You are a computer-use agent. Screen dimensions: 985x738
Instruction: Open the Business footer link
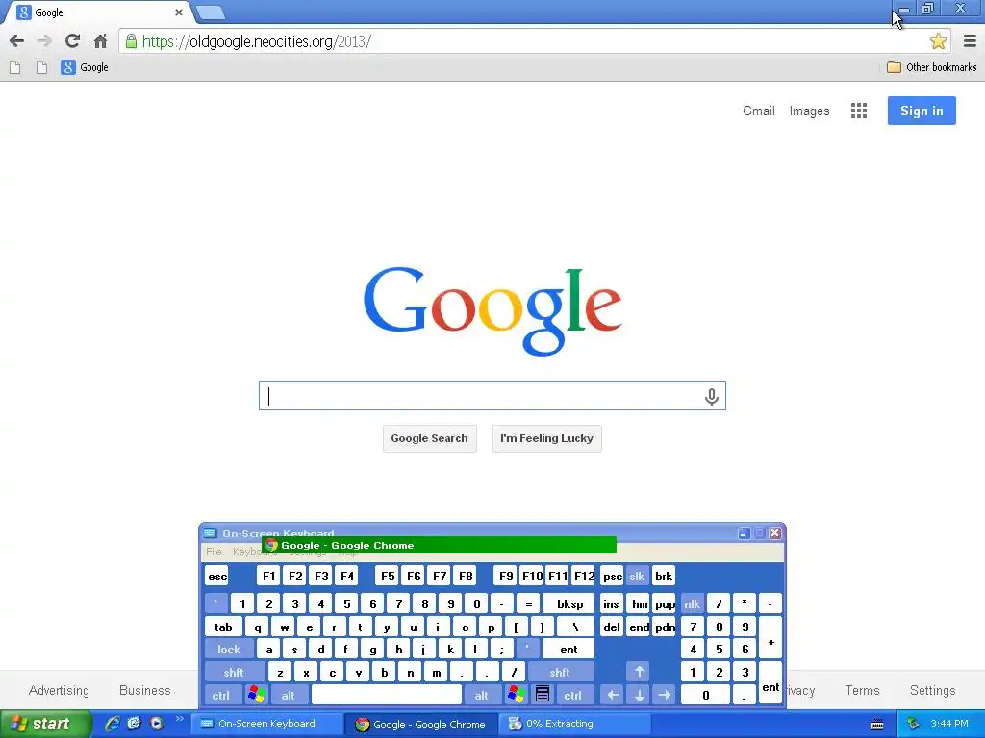145,690
